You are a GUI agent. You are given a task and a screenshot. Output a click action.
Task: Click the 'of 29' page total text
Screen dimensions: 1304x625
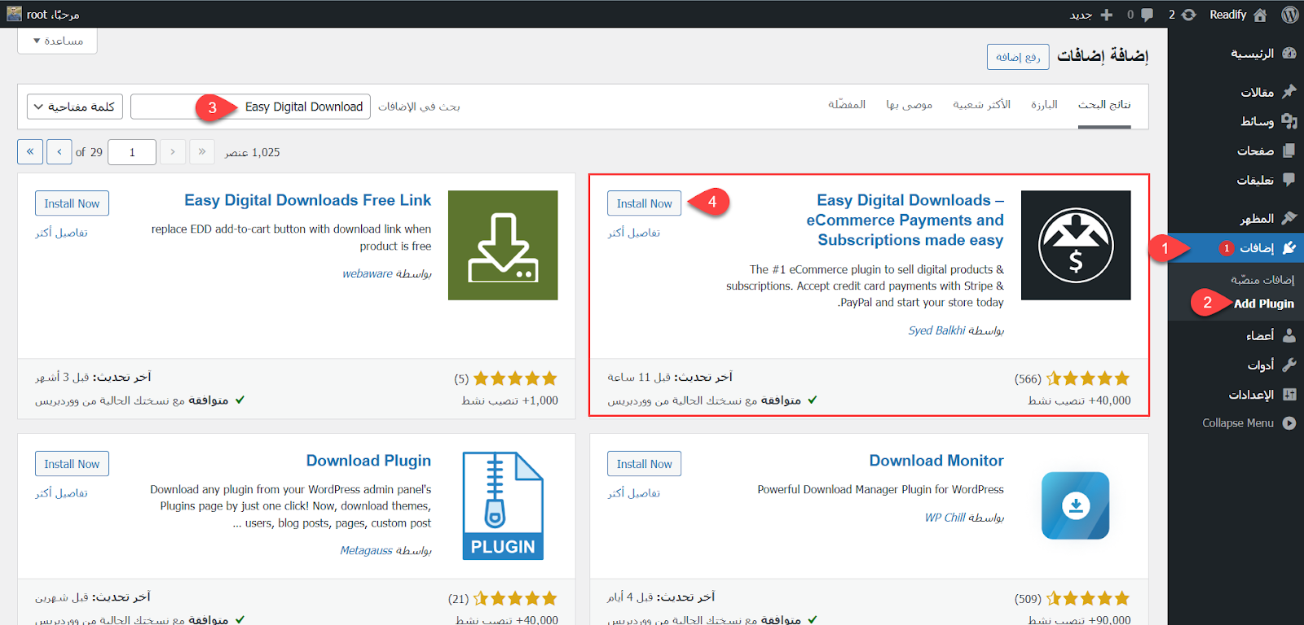(x=89, y=152)
